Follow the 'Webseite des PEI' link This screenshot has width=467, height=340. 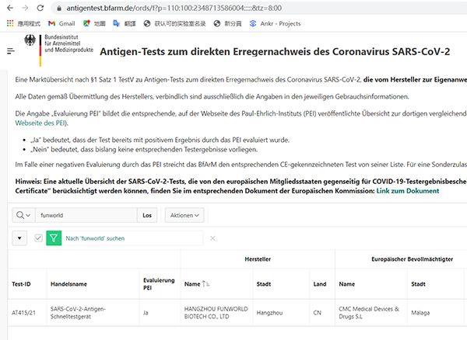point(40,123)
